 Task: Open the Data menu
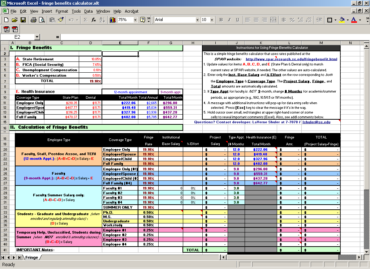coord(88,11)
